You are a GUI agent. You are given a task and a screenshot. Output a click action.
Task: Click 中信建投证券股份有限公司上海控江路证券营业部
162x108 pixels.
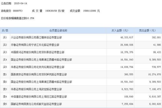pyautogui.click(x=39, y=97)
